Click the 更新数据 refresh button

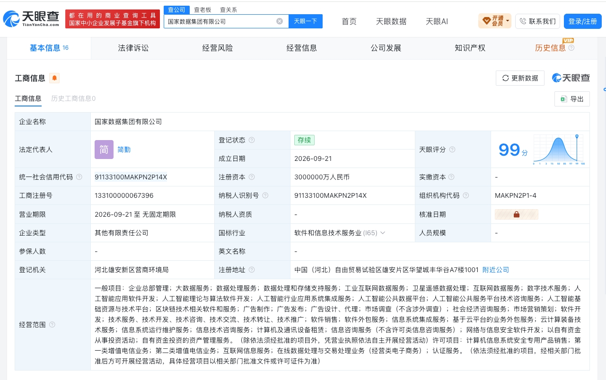click(520, 78)
